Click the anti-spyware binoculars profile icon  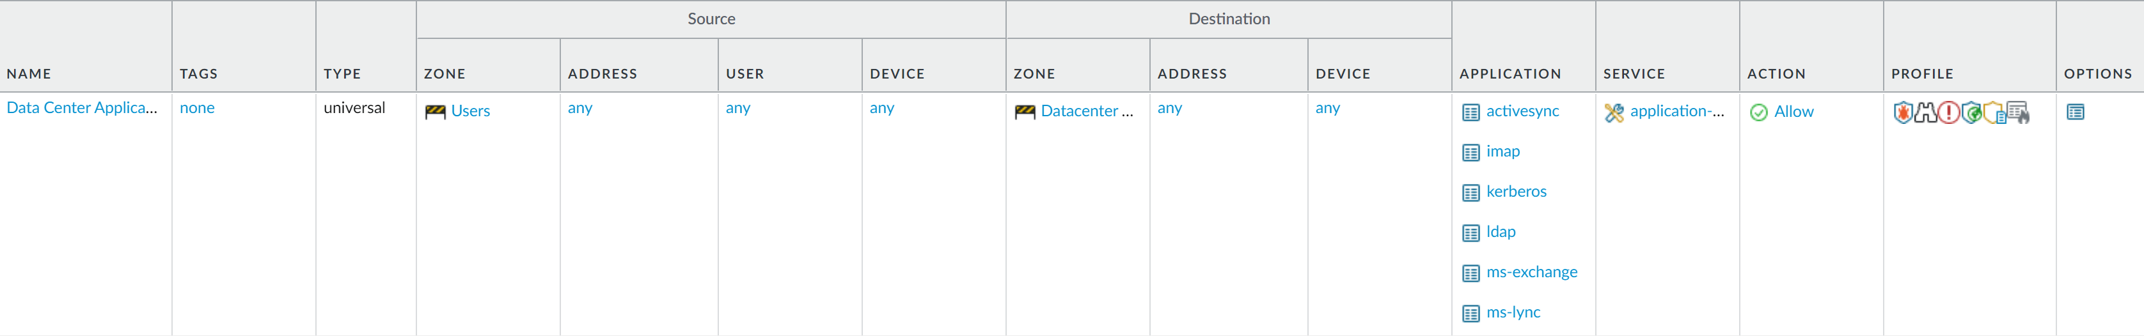click(1926, 112)
